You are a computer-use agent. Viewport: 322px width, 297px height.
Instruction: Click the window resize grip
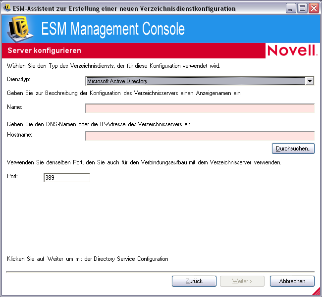tap(317, 291)
